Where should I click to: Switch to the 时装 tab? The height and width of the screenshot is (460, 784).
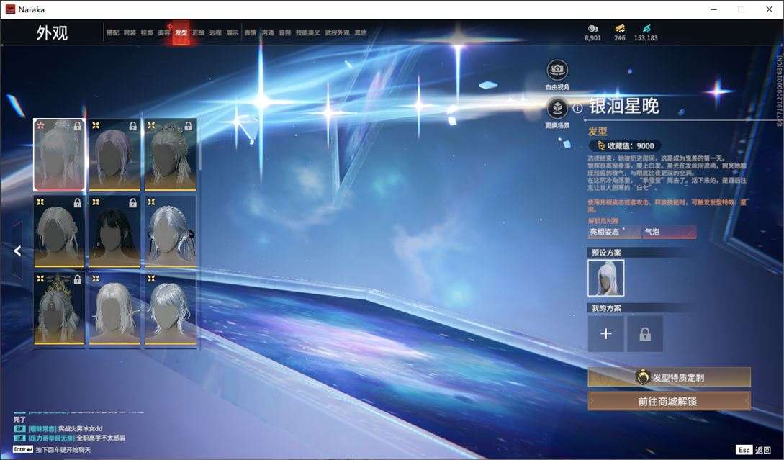coord(130,32)
